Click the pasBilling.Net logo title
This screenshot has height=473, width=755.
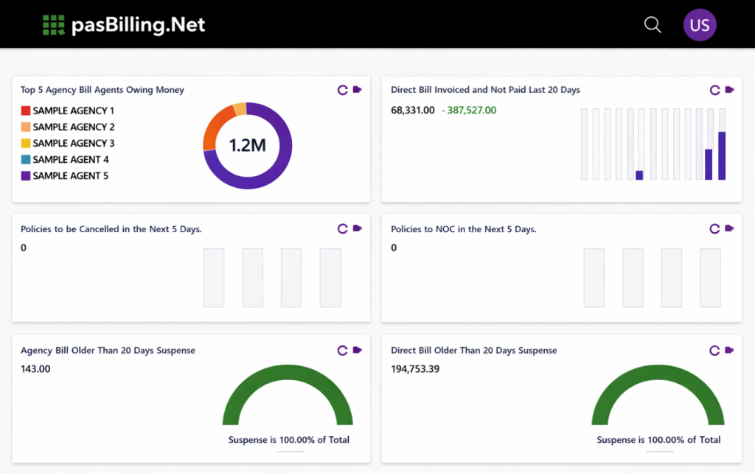coord(138,25)
